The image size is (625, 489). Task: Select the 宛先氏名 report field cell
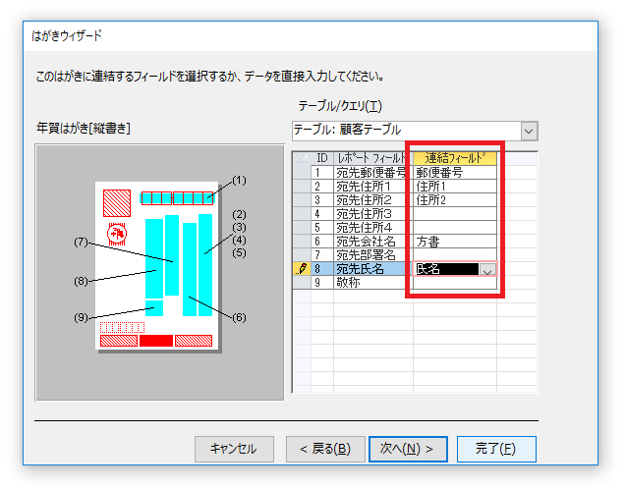pos(373,269)
